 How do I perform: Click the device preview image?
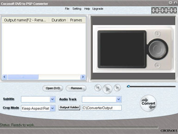[134, 49]
